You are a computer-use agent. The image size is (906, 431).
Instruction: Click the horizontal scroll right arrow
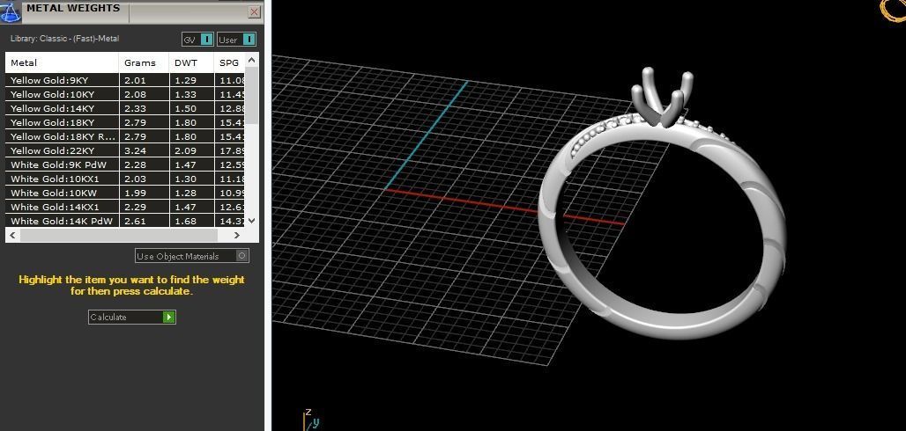237,235
